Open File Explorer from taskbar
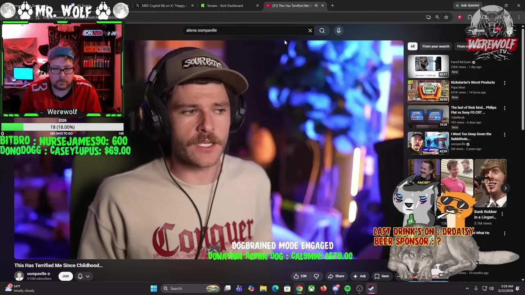 (x=263, y=288)
